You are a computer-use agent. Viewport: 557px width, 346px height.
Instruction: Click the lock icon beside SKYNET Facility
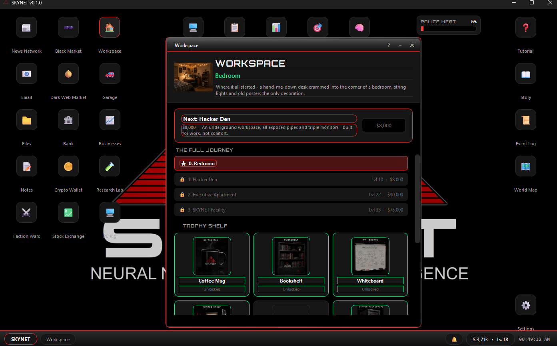(182, 210)
